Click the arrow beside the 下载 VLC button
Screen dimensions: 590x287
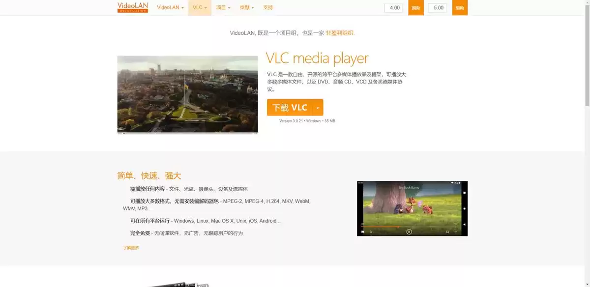(318, 107)
